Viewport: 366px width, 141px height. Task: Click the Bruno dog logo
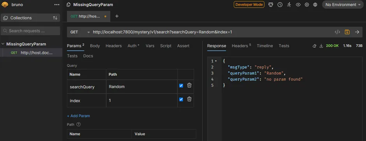click(5, 5)
